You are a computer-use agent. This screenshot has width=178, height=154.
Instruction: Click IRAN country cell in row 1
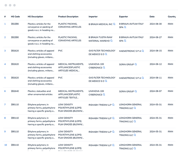click(170, 24)
